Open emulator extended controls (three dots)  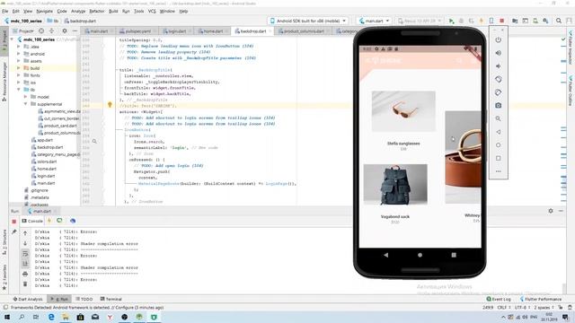[x=498, y=171]
